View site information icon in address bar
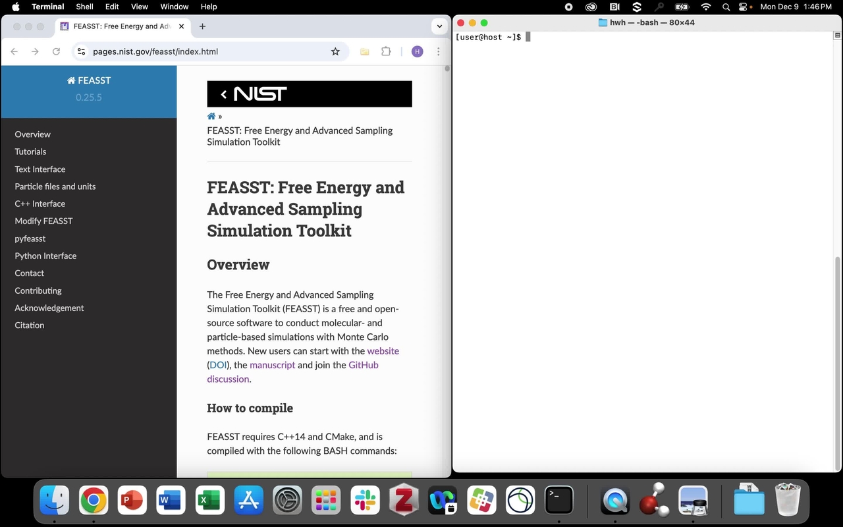Image resolution: width=843 pixels, height=527 pixels. pos(80,51)
